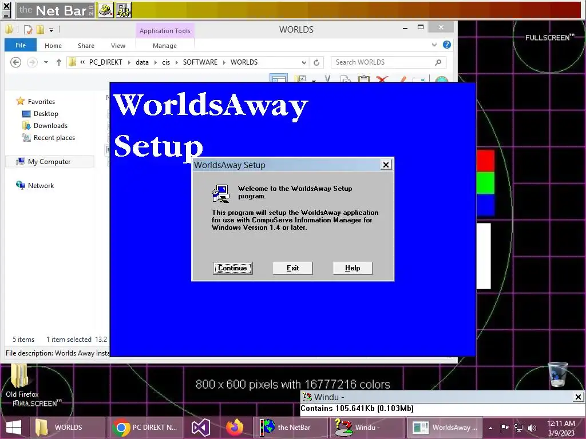This screenshot has height=439, width=586.
Task: Switch to Windu taskbar button
Action: (x=368, y=428)
